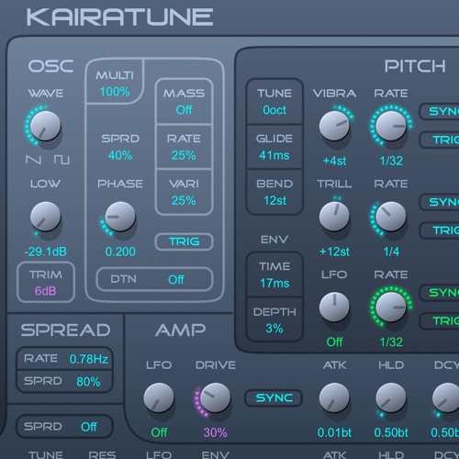Click the -29.1dB value under LOW
The image size is (459, 459).
pos(45,252)
